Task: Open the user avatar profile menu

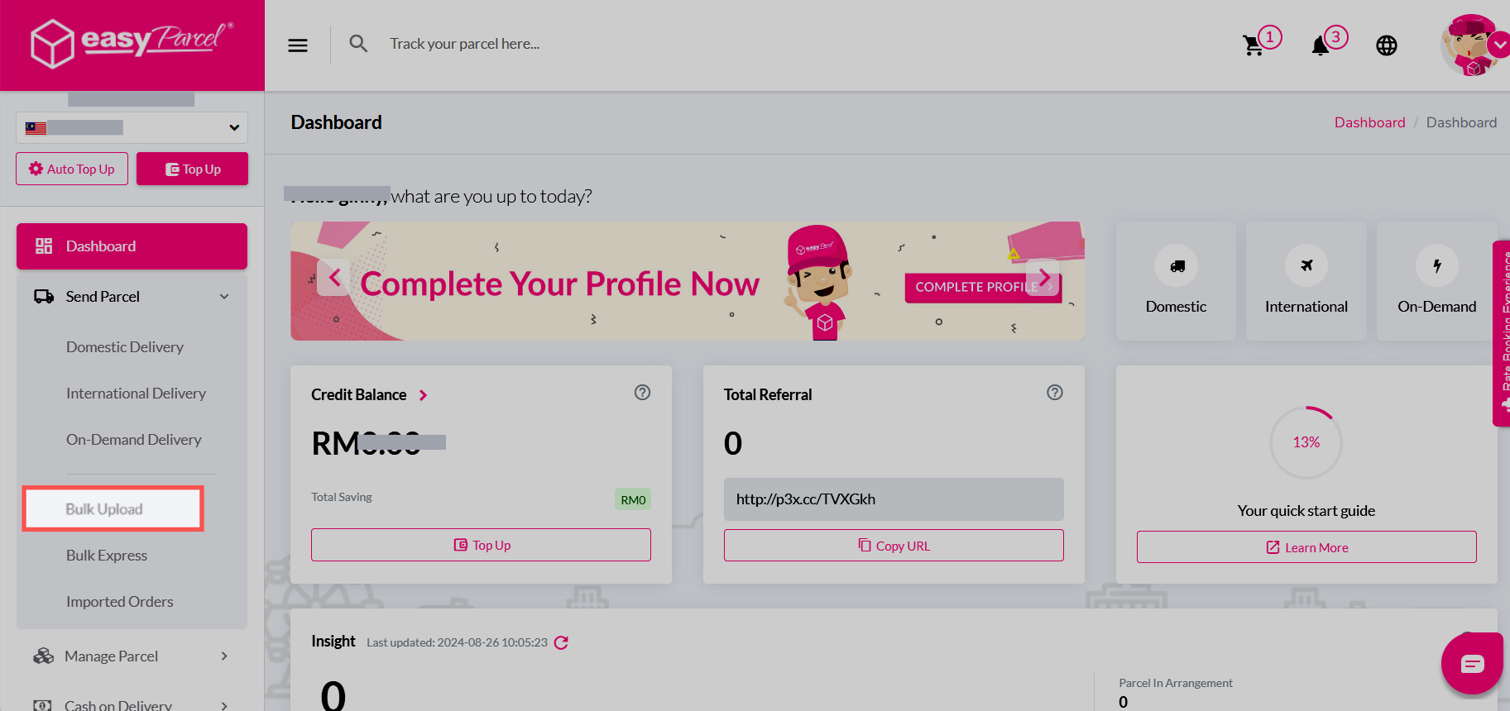Action: 1473,45
